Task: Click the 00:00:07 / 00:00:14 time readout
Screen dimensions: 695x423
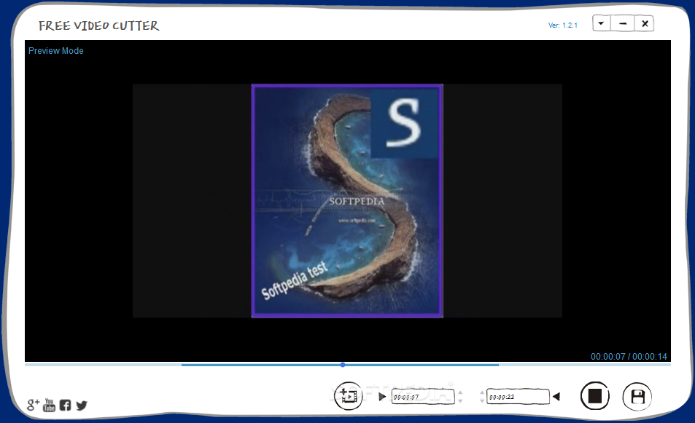Action: click(x=629, y=357)
